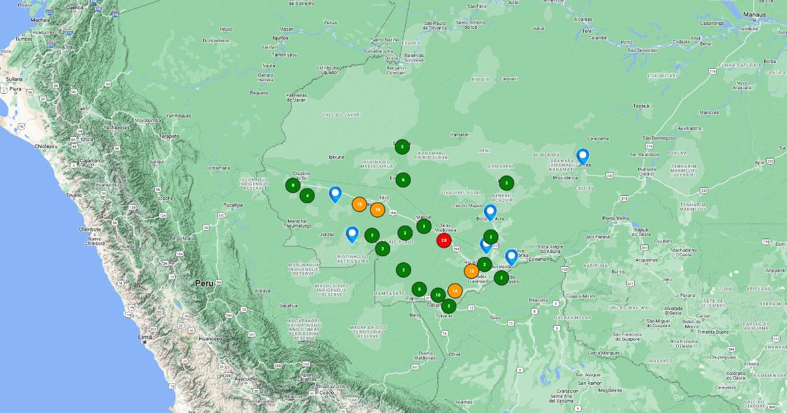Screen dimensions: 787x413
Task: Select the orange cluster marker labeled 13
Action: coord(471,271)
